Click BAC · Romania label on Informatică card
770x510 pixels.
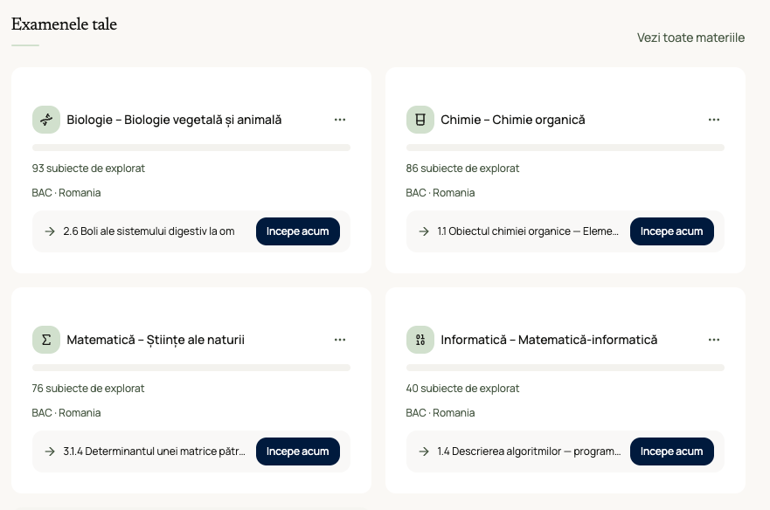[x=440, y=413]
